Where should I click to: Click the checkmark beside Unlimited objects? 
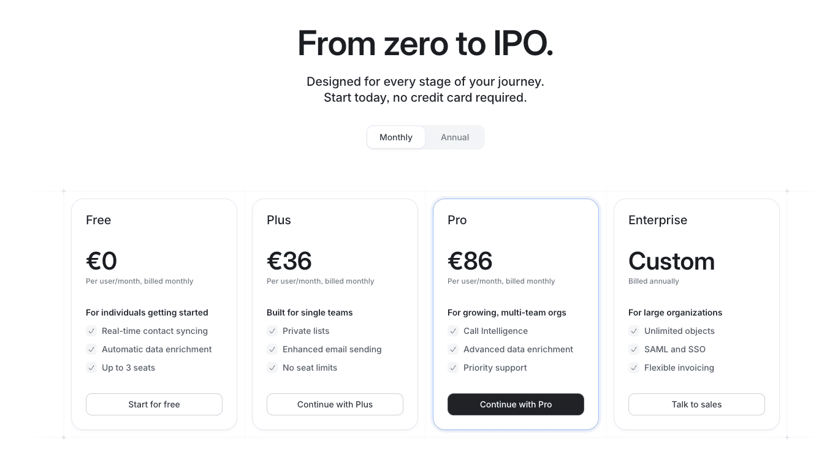633,331
